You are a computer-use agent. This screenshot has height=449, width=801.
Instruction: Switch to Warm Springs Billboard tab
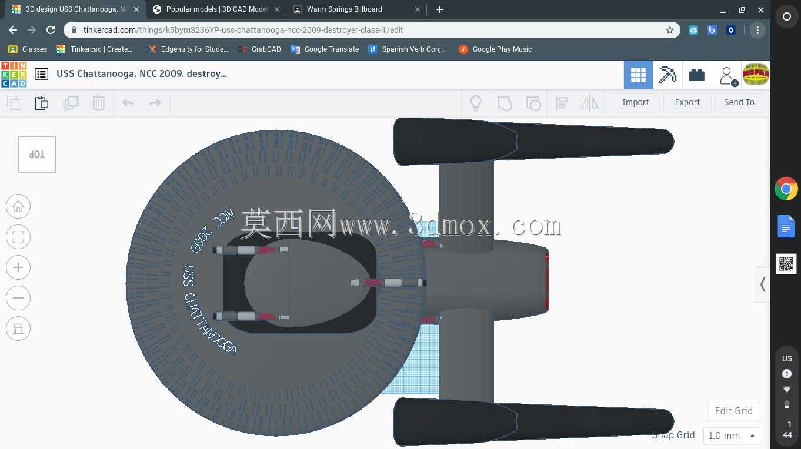(357, 9)
